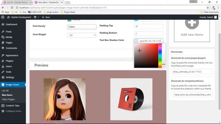Click the Plugins icon in sidebar
This screenshot has height=124, width=221.
point(3,61)
